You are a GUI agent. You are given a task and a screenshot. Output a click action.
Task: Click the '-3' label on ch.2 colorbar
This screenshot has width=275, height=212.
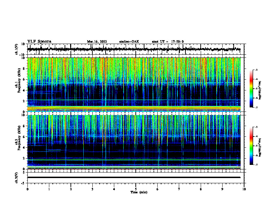click(256, 127)
